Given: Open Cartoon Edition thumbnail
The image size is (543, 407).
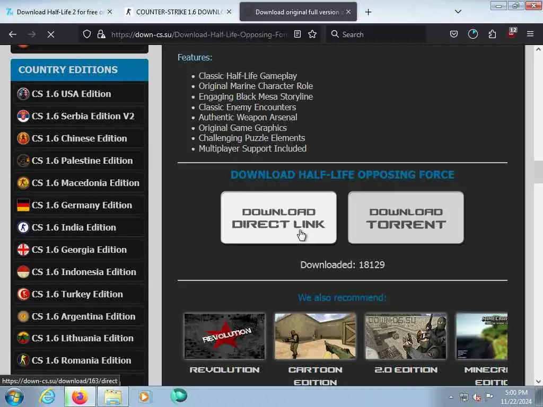Looking at the screenshot, I should pyautogui.click(x=315, y=336).
